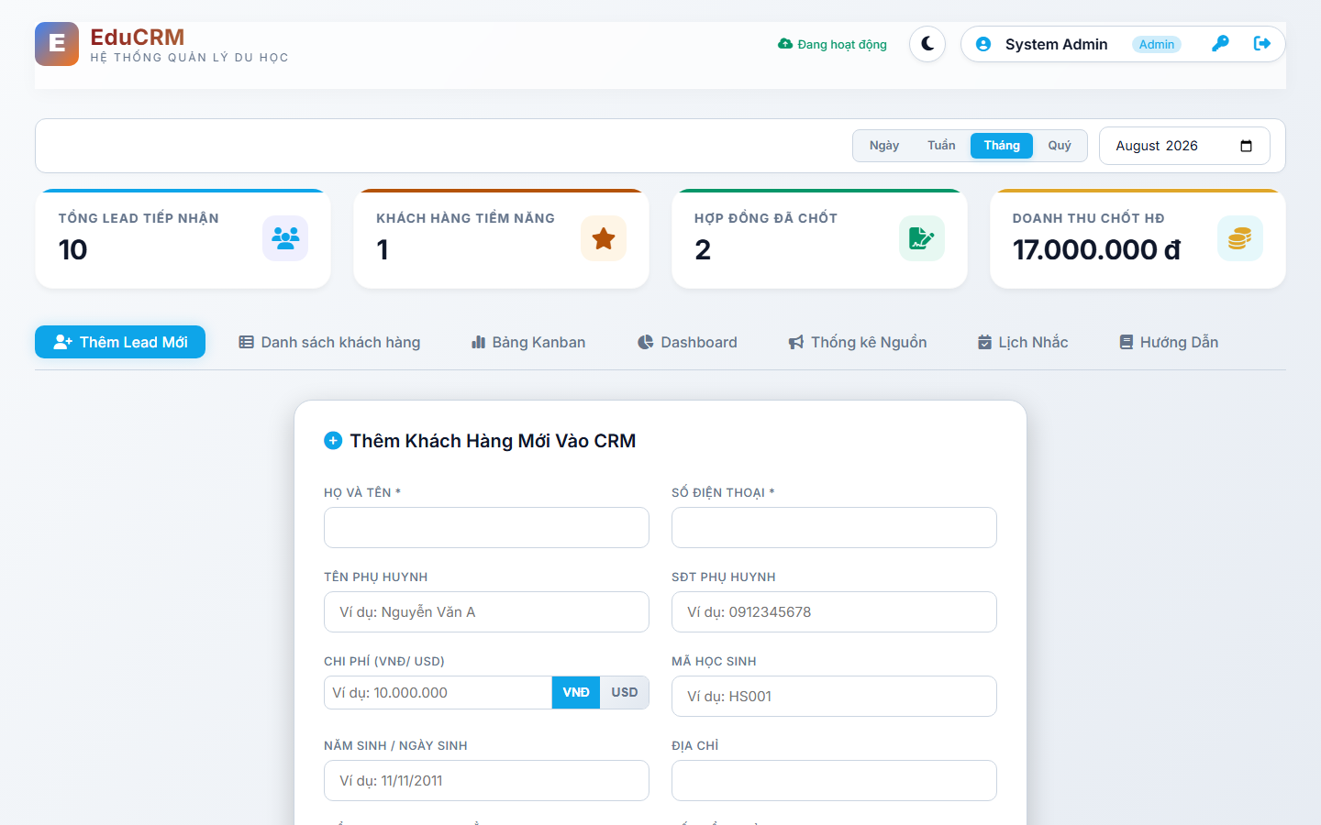This screenshot has width=1321, height=825.
Task: Click the Đang hoạt động status text
Action: (842, 44)
